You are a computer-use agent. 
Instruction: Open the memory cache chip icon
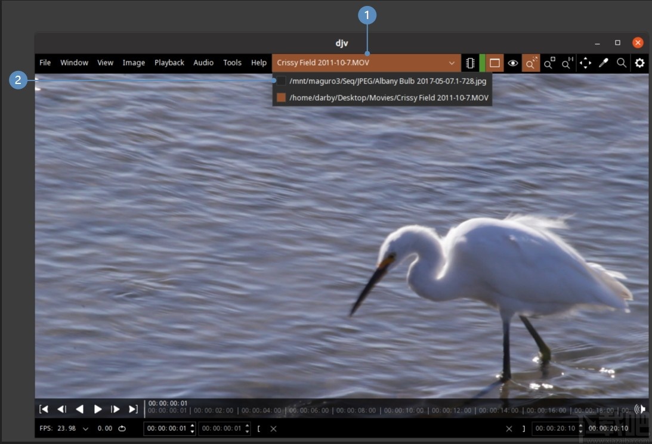[x=470, y=63]
